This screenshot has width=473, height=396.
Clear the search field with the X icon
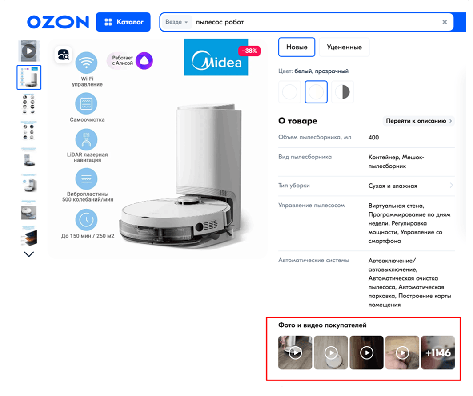445,22
